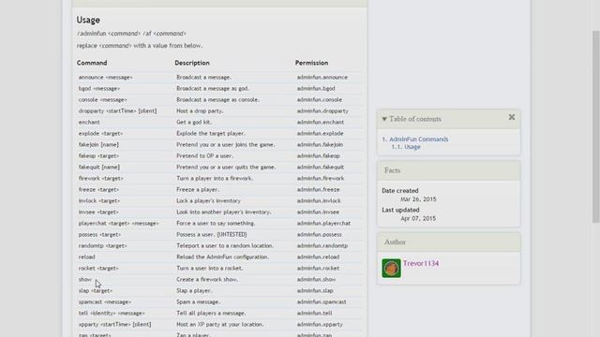Click the page's vertical scrollbar thumb

pos(596,126)
